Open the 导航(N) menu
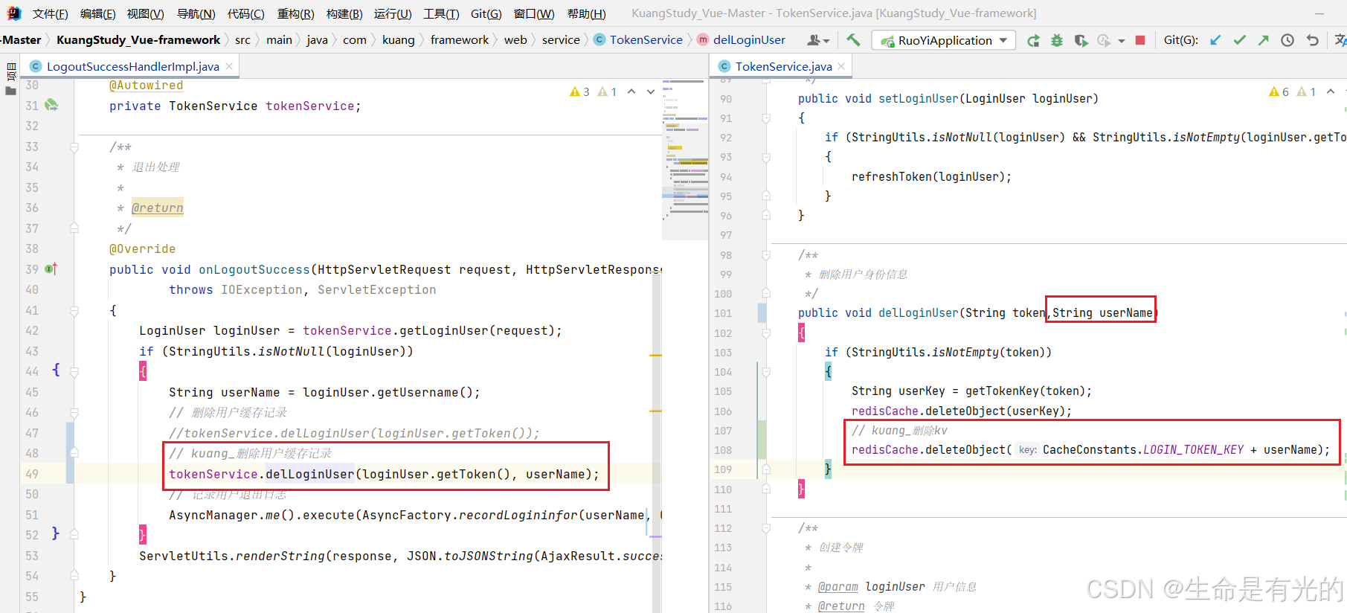 coord(196,13)
